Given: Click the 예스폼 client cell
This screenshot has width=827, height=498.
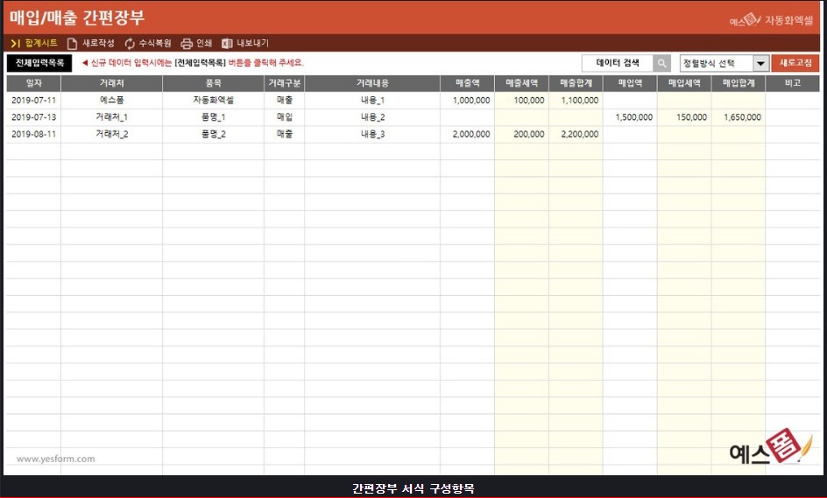Looking at the screenshot, I should coord(112,100).
